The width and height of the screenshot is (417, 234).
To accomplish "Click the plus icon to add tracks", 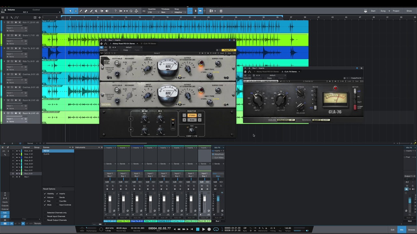I will coord(39,18).
